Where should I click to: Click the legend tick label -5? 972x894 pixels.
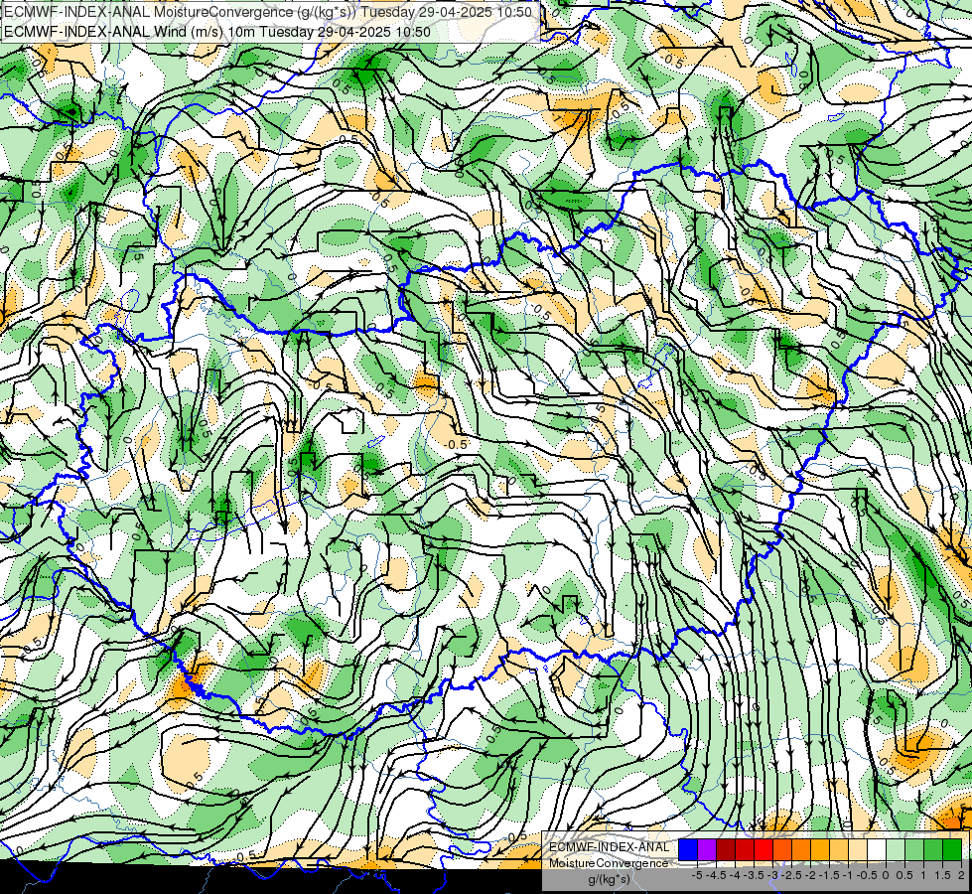pos(697,875)
